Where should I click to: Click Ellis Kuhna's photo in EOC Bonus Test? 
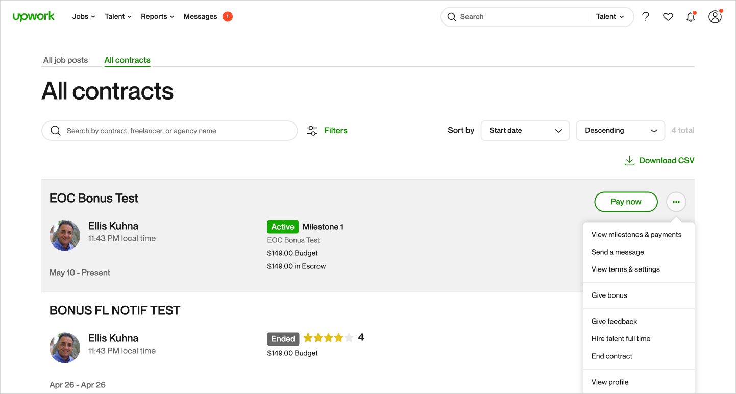[65, 235]
